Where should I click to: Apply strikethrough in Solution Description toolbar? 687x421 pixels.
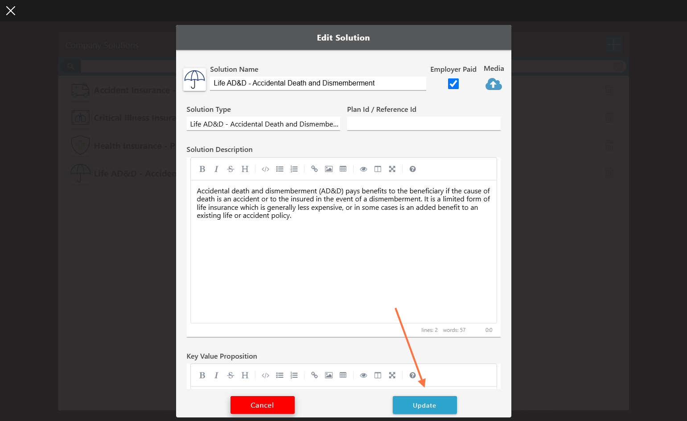pos(230,169)
